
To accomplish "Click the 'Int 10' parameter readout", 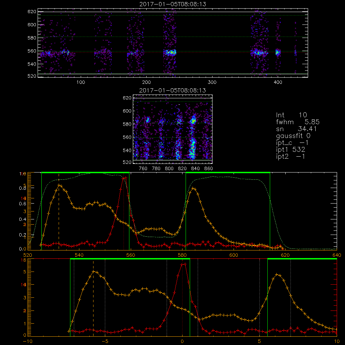I will 291,115.
